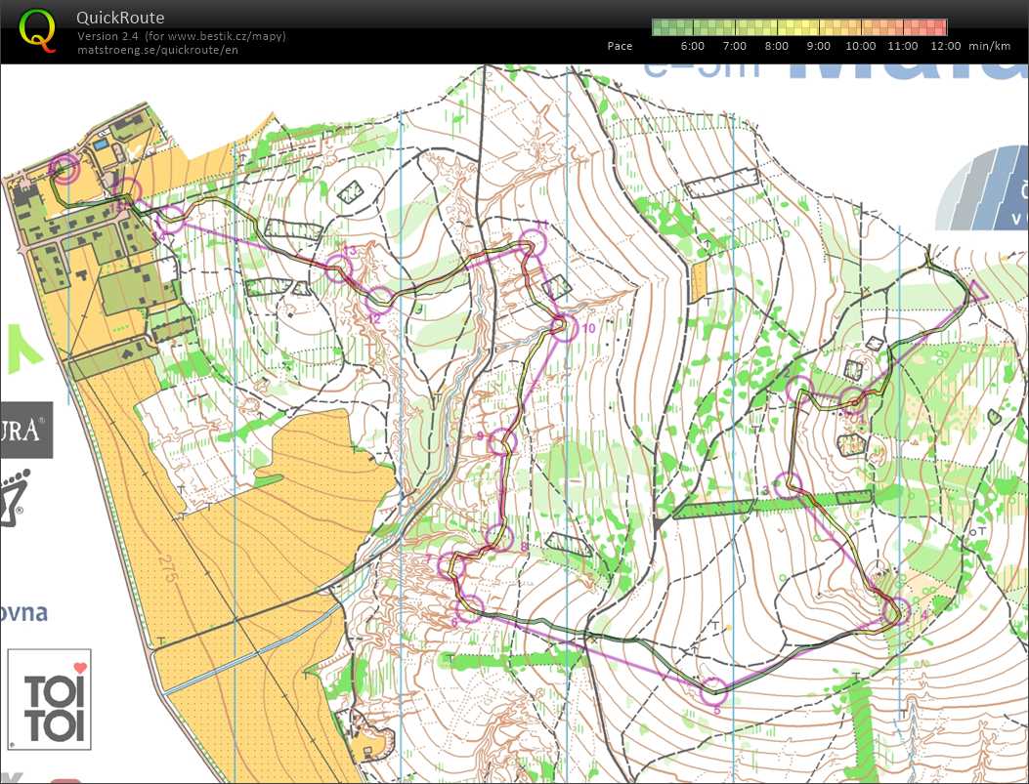Click control circle number 3
The width and height of the screenshot is (1029, 784).
pos(788,484)
